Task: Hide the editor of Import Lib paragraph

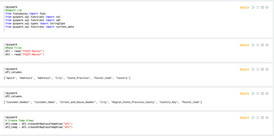Action: (x=258, y=8)
